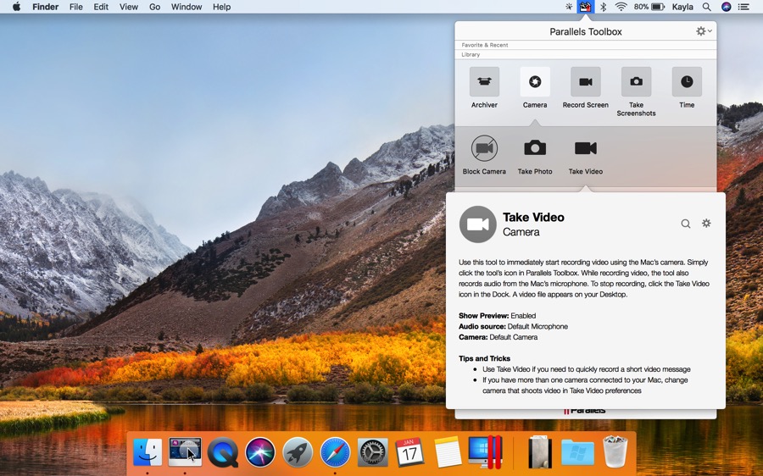The height and width of the screenshot is (476, 763).
Task: Open System Preferences from the Dock
Action: coord(372,452)
